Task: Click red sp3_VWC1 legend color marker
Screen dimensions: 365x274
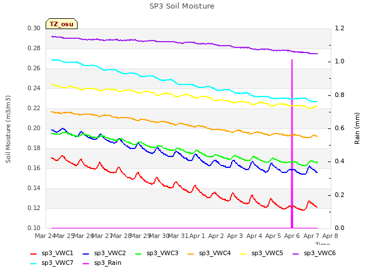Action: [34, 253]
